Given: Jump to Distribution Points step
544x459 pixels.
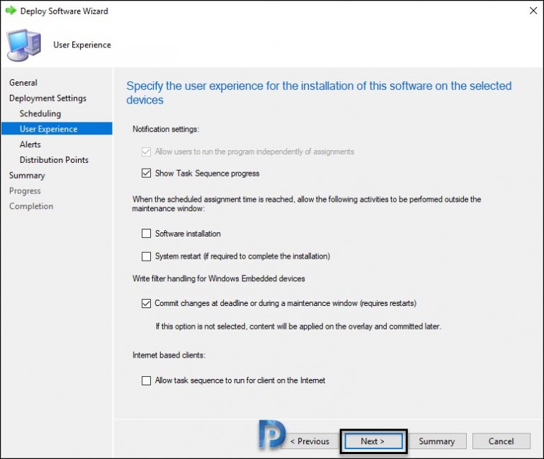Looking at the screenshot, I should coord(54,160).
